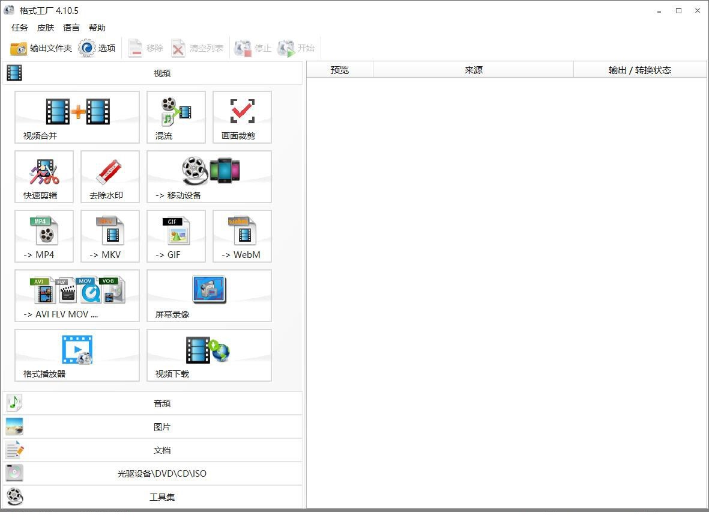Expand the 音频 audio category
709x526 pixels.
pyautogui.click(x=152, y=403)
